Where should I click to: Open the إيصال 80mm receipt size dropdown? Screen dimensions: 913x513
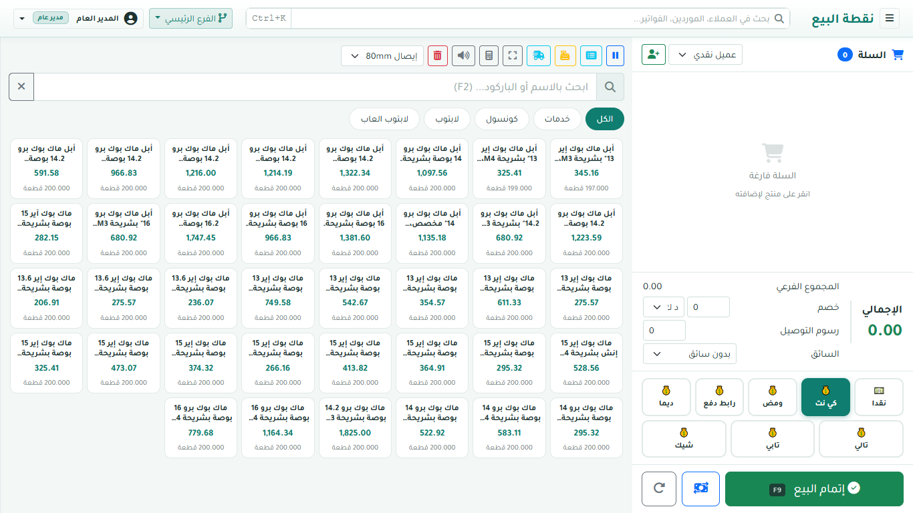383,55
